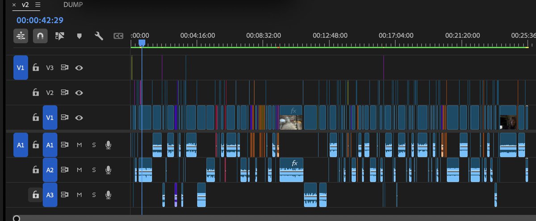This screenshot has height=221, width=536.
Task: Select V1 clip with street thumbnail
Action: click(x=291, y=118)
